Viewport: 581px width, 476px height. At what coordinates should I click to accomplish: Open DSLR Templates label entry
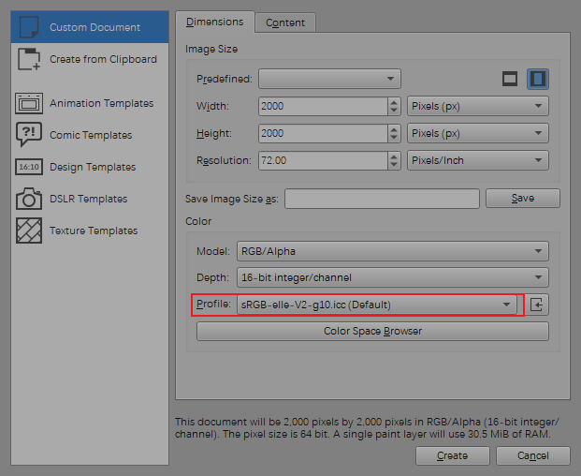tap(89, 199)
